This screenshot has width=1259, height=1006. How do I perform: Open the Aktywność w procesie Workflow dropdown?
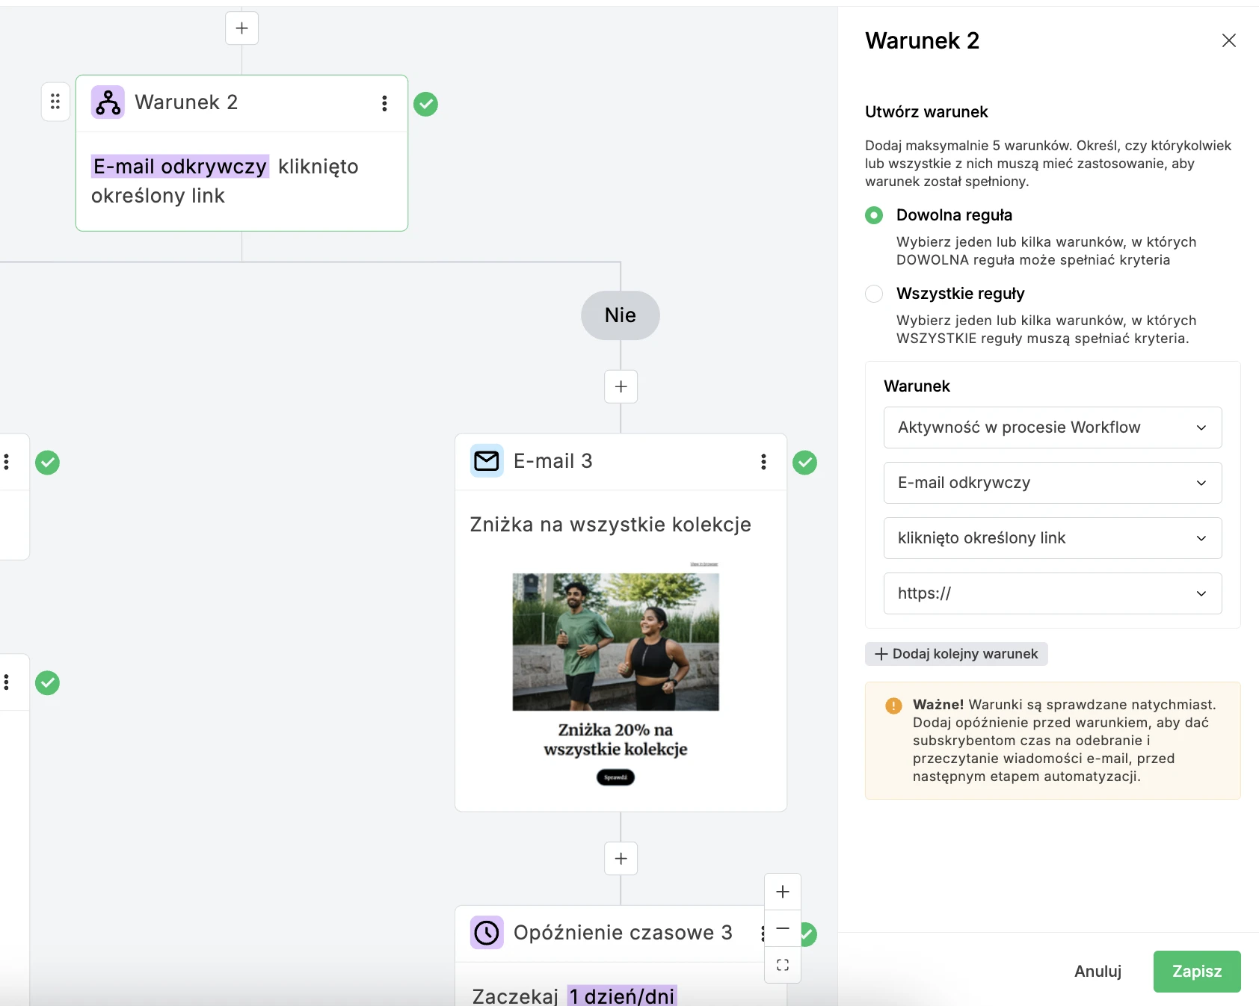[1052, 428]
